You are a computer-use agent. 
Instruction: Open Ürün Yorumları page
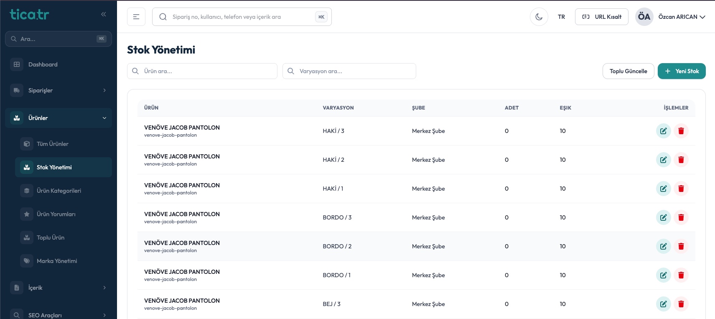point(64,214)
